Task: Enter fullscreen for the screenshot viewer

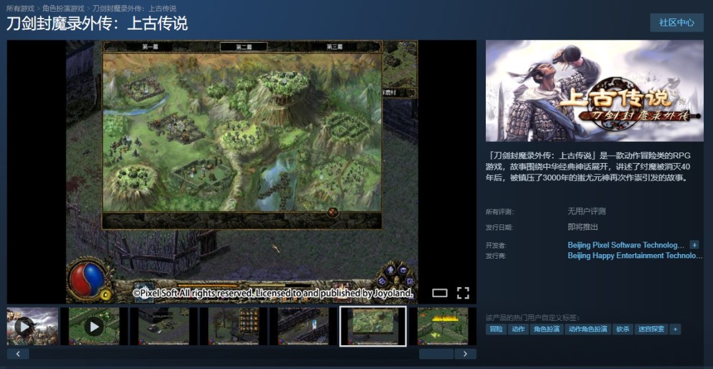Action: point(463,292)
